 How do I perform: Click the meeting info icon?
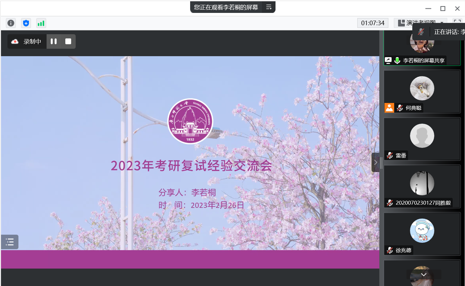tap(11, 23)
